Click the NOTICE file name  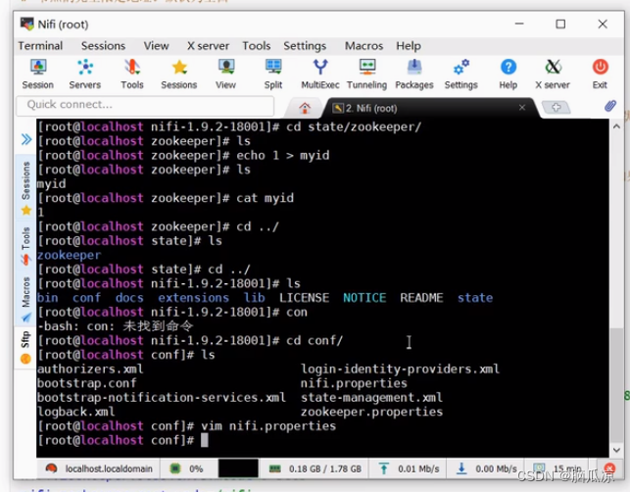pos(364,298)
